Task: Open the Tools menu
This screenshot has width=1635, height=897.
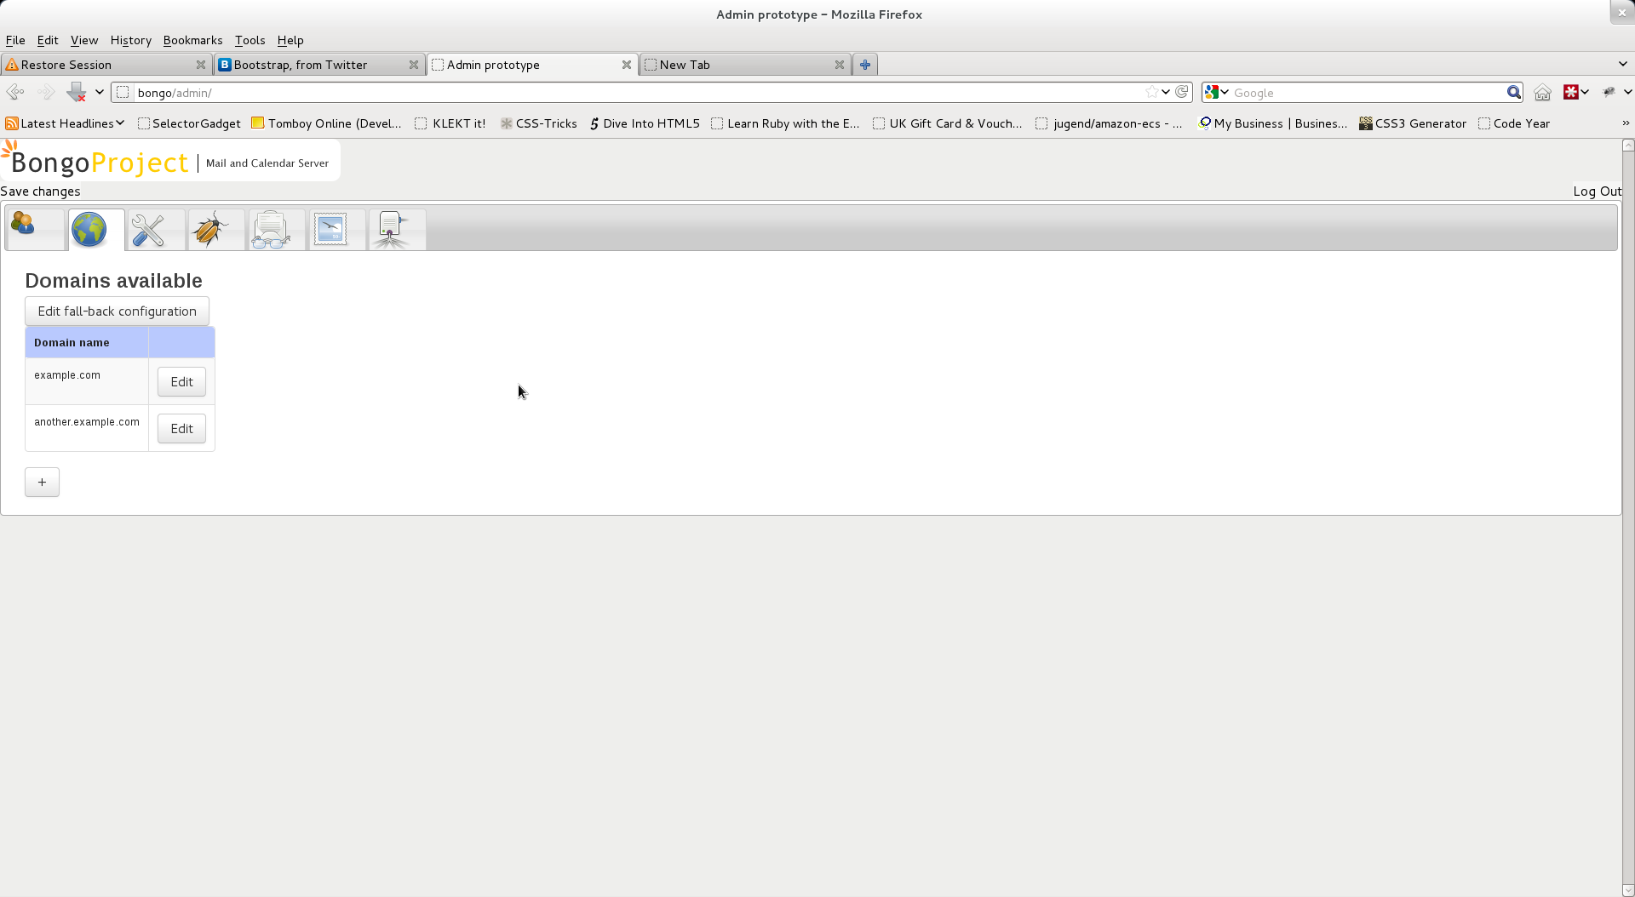Action: 250,40
